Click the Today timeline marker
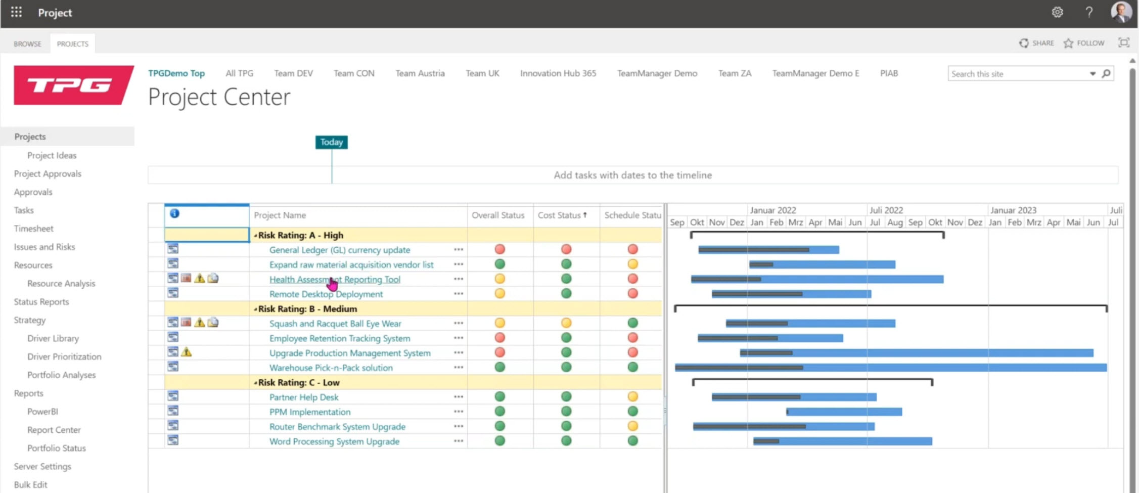The width and height of the screenshot is (1139, 493). pos(331,142)
